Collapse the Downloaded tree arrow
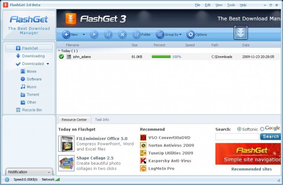The width and height of the screenshot is (283, 185). [48, 64]
